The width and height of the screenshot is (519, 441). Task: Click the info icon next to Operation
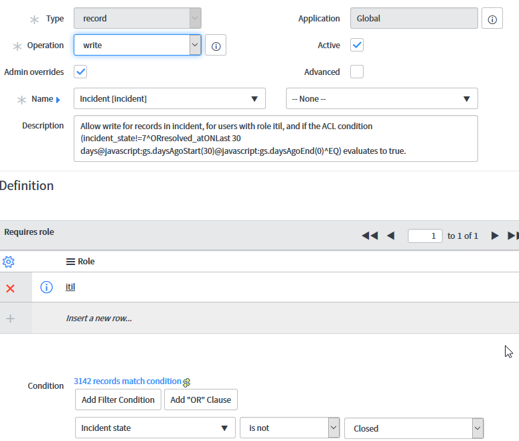[x=216, y=46]
